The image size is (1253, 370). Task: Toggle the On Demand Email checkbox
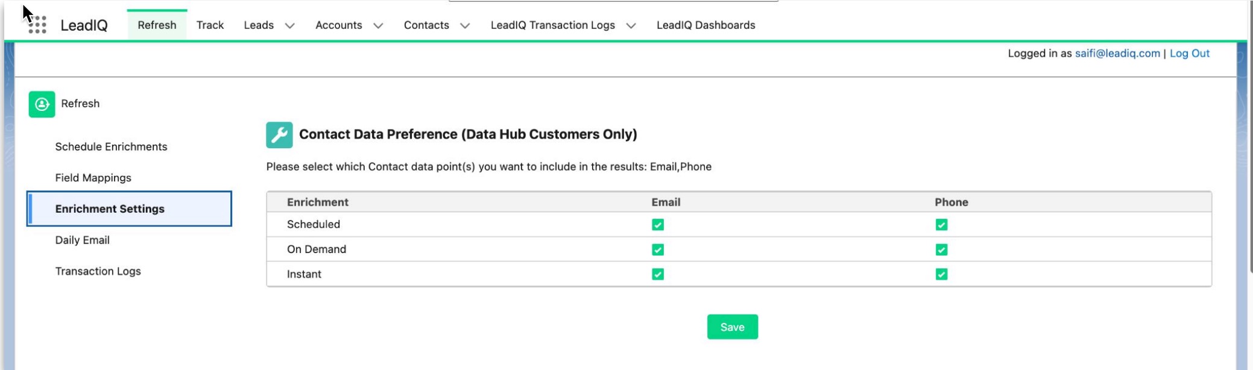click(657, 249)
